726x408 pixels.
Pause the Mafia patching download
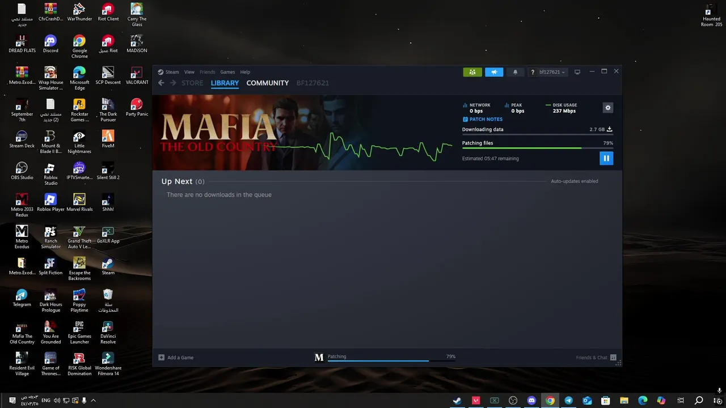point(606,159)
